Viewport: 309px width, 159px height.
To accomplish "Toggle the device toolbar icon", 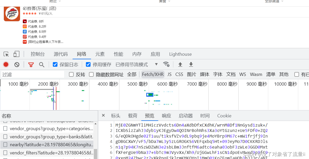I will (16, 54).
